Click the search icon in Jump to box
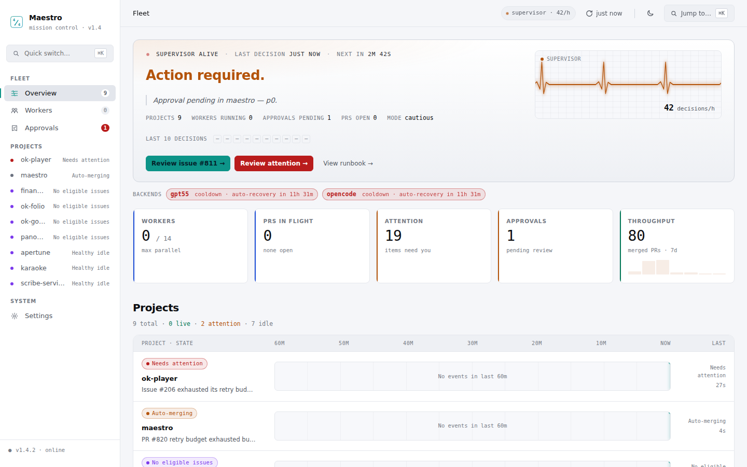747x467 pixels. 674,13
